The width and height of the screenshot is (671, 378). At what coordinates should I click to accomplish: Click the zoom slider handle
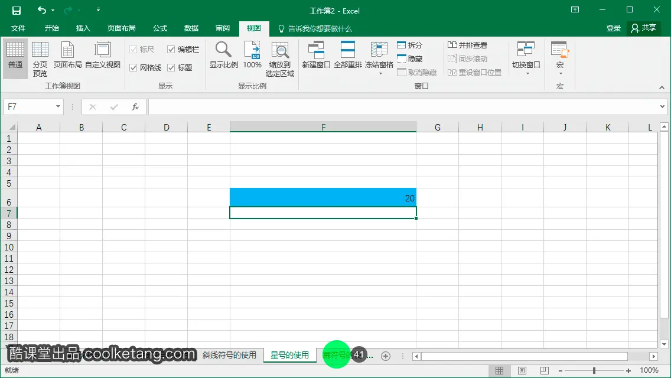tap(594, 371)
